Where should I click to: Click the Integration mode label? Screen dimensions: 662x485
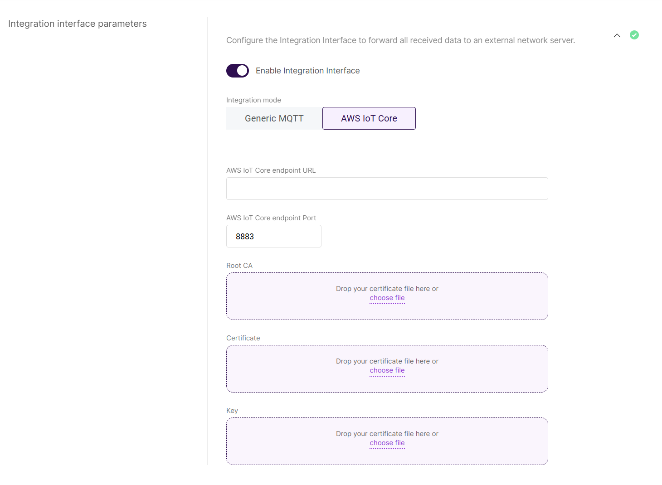pos(253,100)
